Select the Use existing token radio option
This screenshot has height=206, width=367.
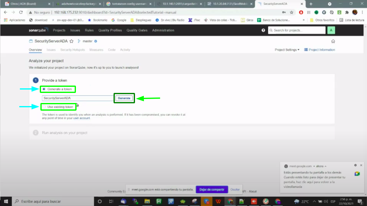point(44,107)
